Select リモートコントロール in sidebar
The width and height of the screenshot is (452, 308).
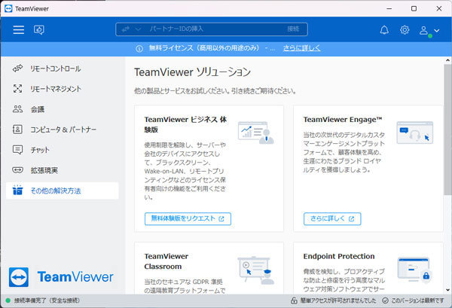tap(63, 69)
